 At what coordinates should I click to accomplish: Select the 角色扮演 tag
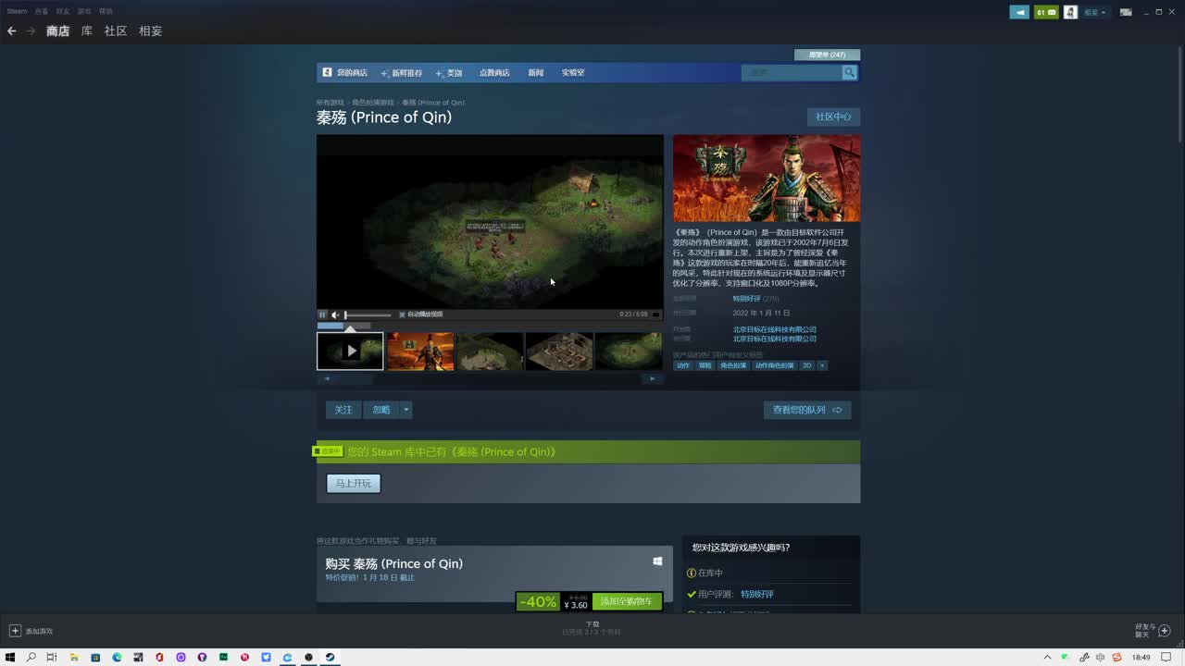pos(733,365)
